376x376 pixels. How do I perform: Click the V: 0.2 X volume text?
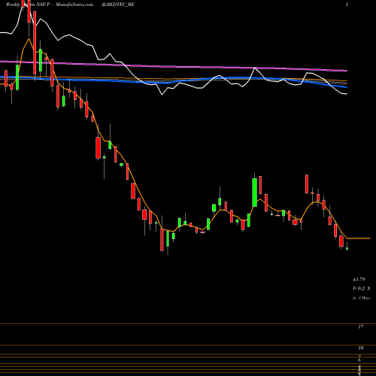tap(361, 289)
